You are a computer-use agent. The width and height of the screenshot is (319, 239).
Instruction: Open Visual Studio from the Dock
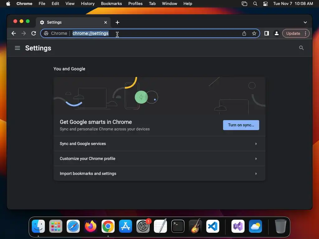pos(238,226)
